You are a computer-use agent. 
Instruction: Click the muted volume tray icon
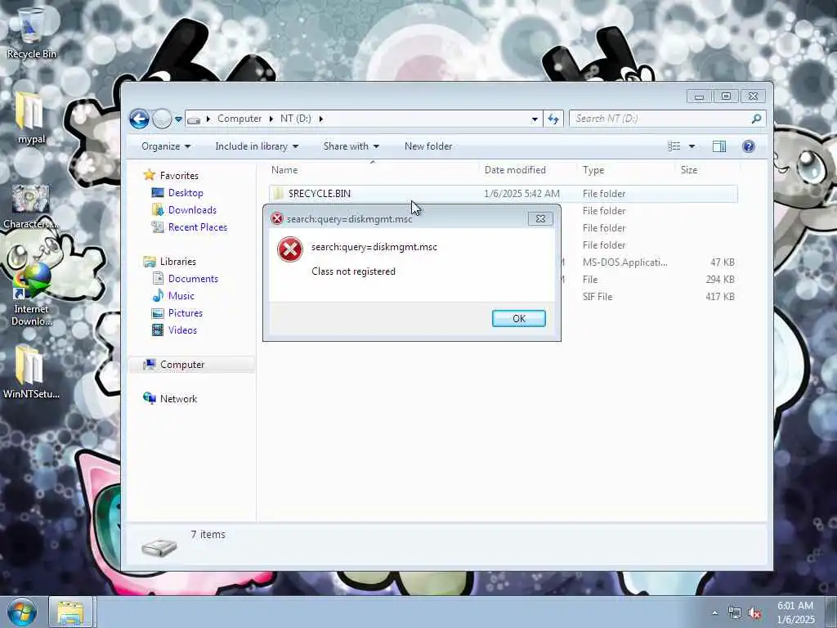(x=754, y=613)
